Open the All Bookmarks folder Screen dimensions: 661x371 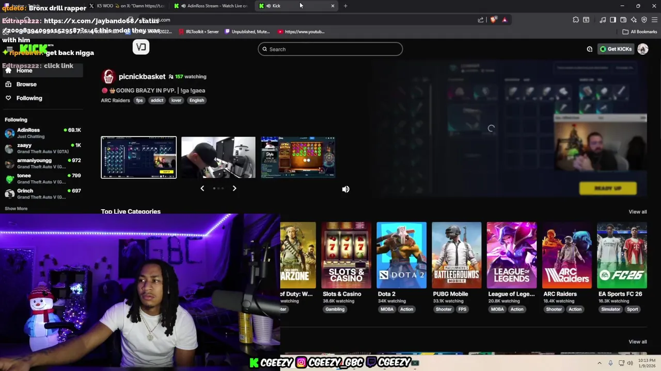[639, 31]
